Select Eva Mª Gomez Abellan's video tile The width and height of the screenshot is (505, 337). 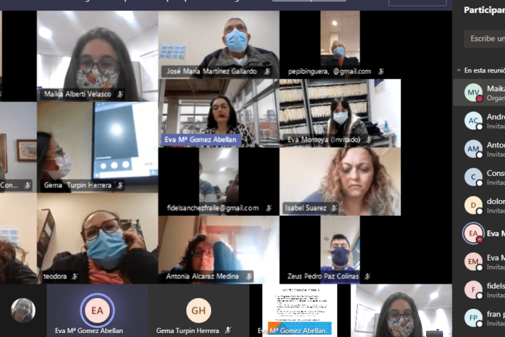[218, 112]
